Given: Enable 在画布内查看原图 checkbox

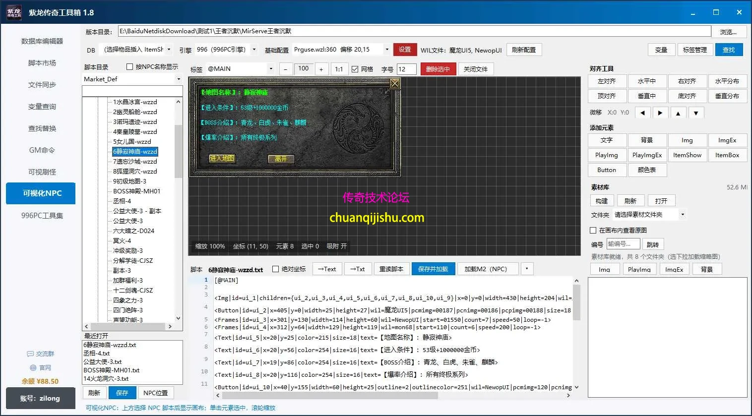Looking at the screenshot, I should (593, 230).
